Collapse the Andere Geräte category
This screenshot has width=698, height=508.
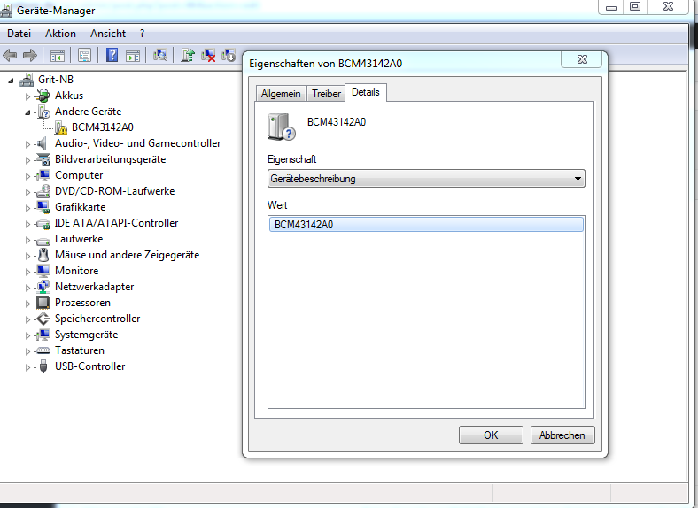[x=27, y=112]
